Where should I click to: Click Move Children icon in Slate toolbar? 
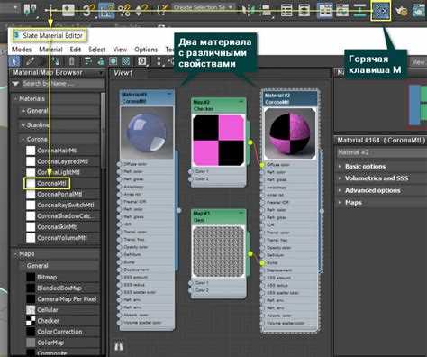tap(88, 61)
